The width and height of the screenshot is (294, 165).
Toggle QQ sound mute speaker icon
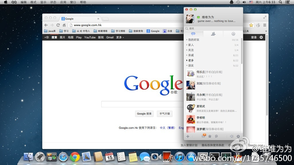[x=232, y=137]
